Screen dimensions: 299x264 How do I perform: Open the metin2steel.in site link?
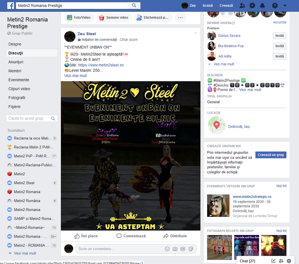click(101, 65)
